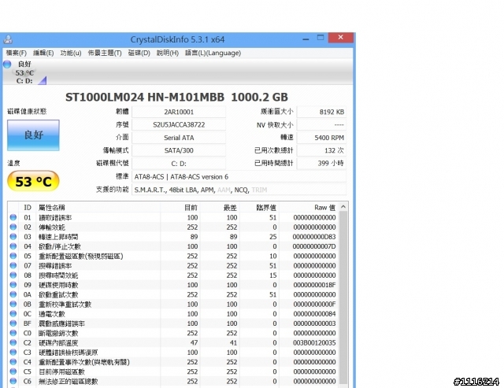Viewport: 504px width, 388px height.
Task: Click the 臨界值 column header
Action: 259,208
